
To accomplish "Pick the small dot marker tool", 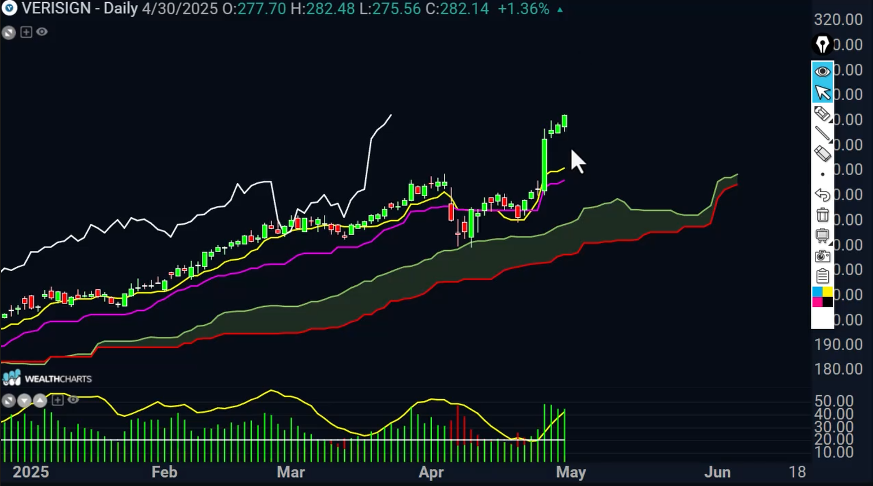I will tap(822, 174).
